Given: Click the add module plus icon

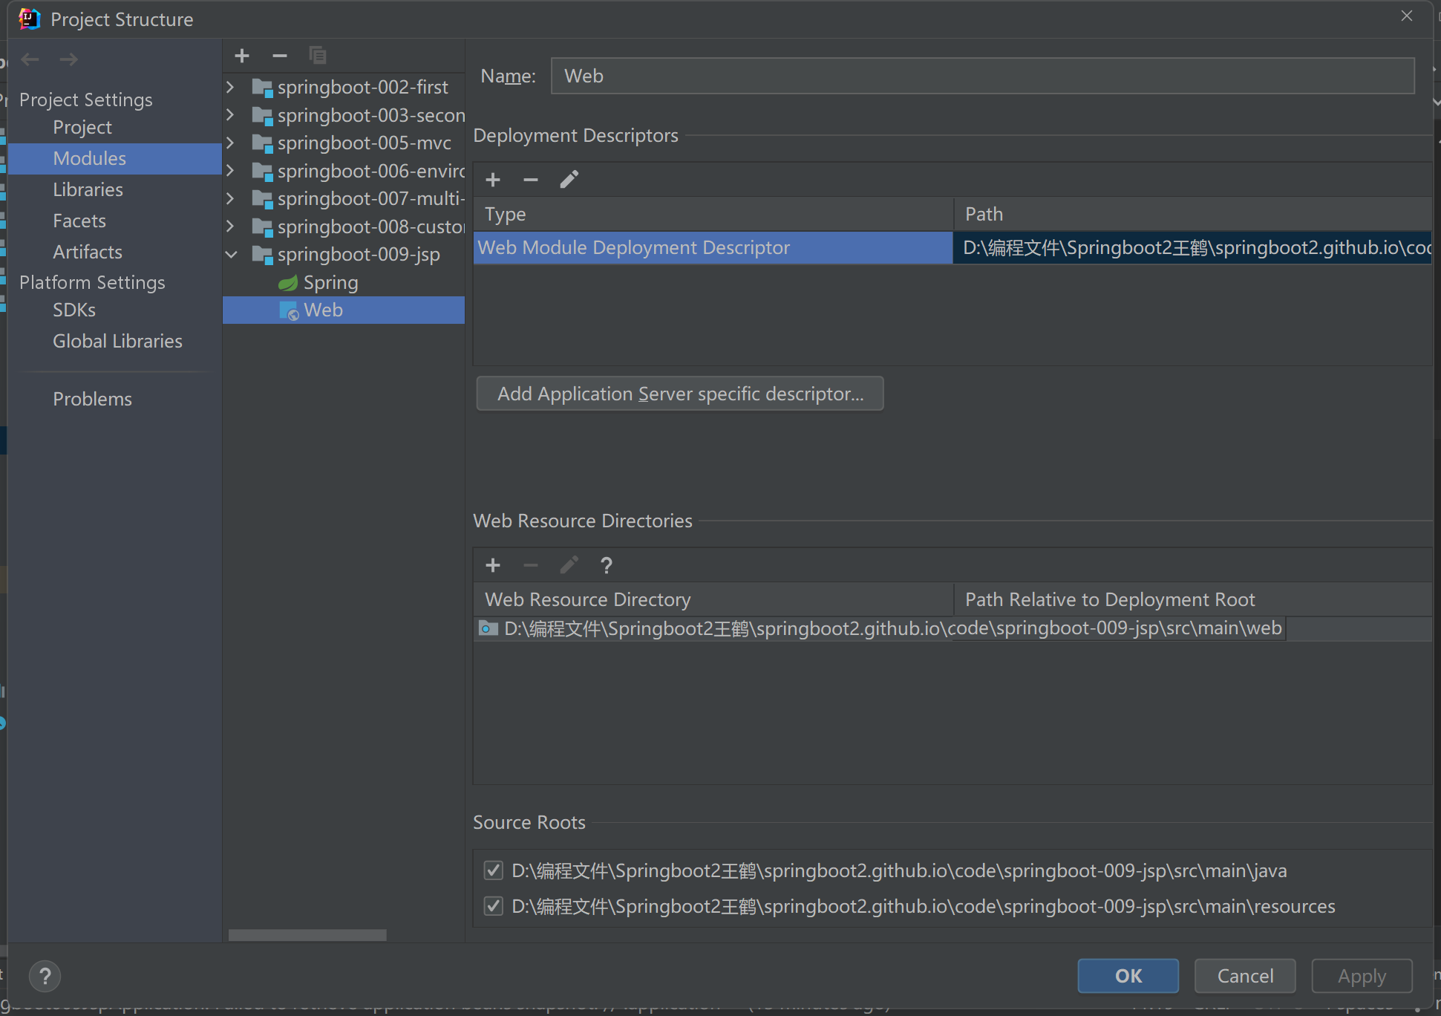Looking at the screenshot, I should coord(242,56).
